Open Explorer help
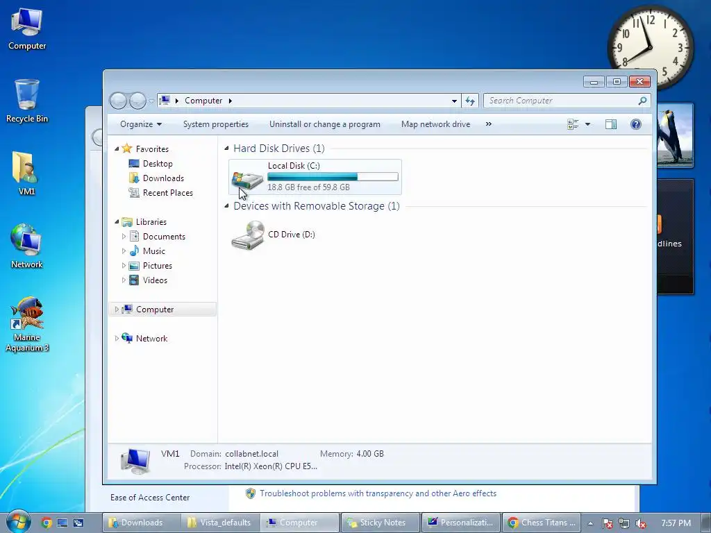Viewport: 711px width, 533px height. click(636, 124)
